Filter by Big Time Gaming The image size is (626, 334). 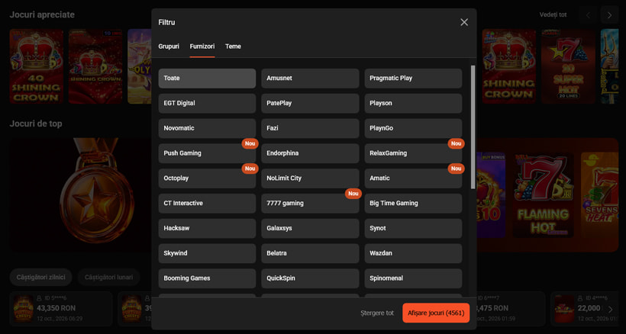[413, 204]
